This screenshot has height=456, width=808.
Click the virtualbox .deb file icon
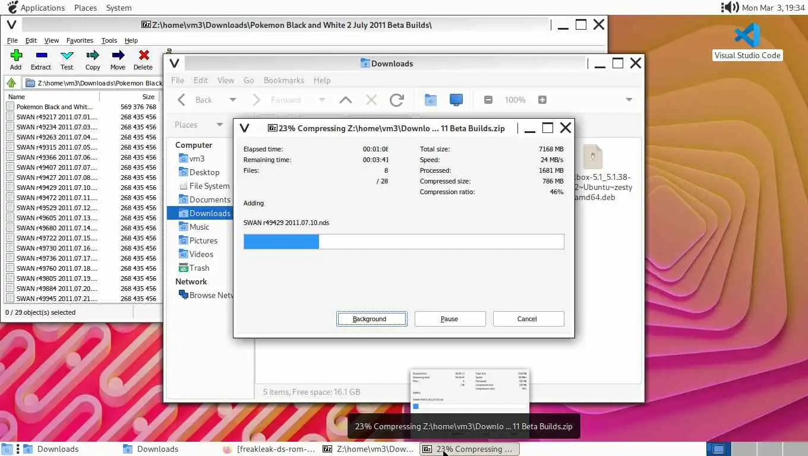pyautogui.click(x=593, y=157)
